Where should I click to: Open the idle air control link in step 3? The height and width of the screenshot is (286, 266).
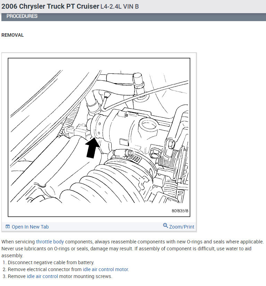point(42,276)
